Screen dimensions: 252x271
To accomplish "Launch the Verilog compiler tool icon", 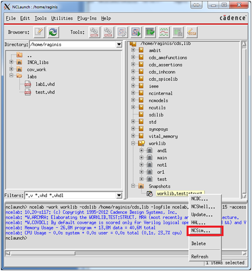I will 108,32.
